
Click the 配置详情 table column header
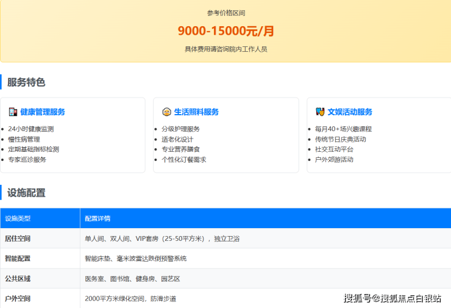pyautogui.click(x=98, y=218)
